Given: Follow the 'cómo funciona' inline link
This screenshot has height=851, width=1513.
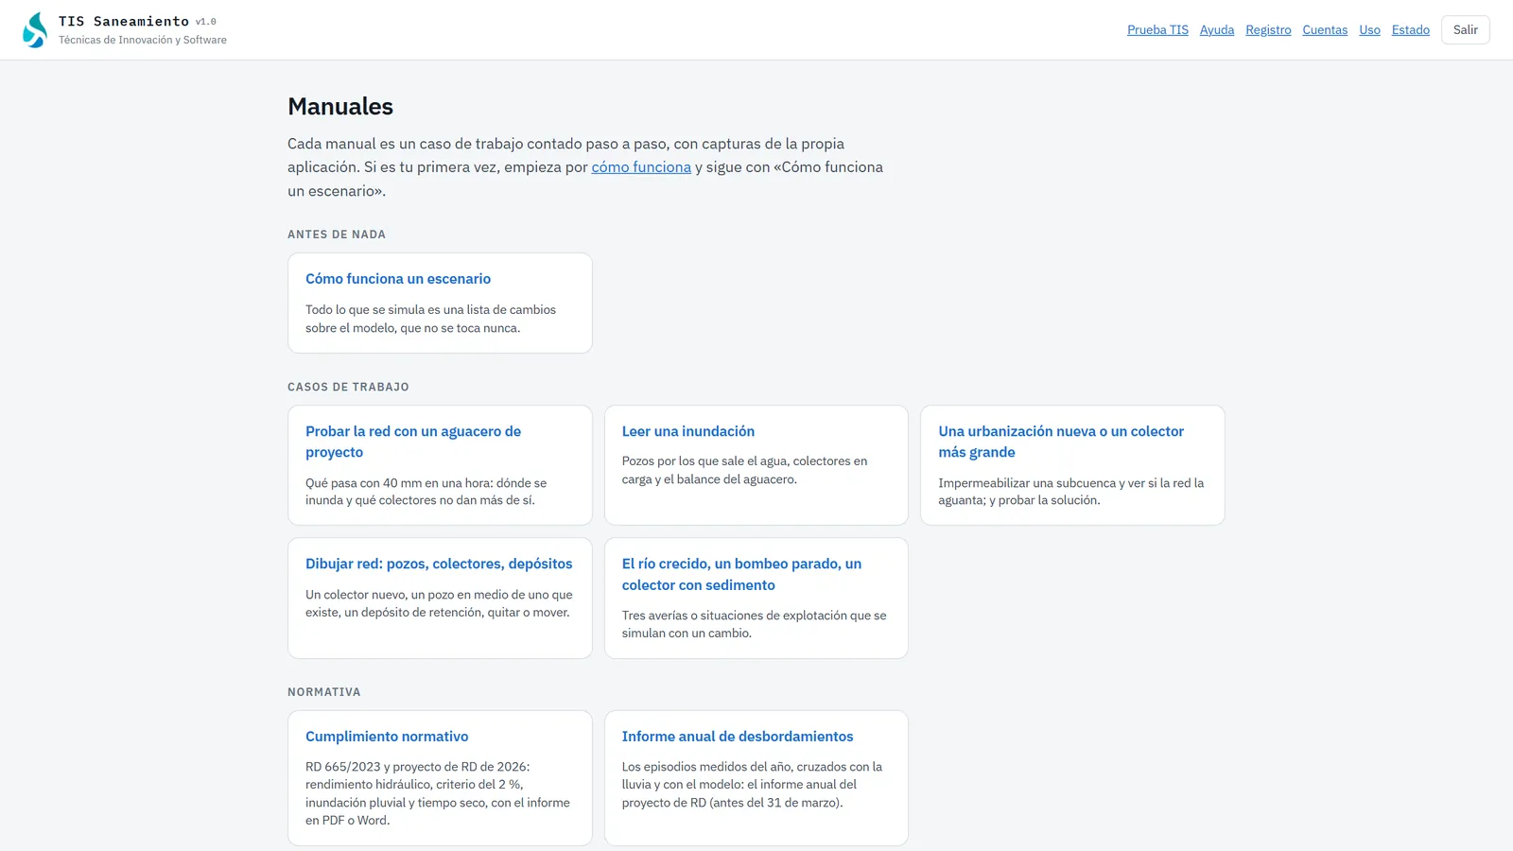Looking at the screenshot, I should pos(641,167).
